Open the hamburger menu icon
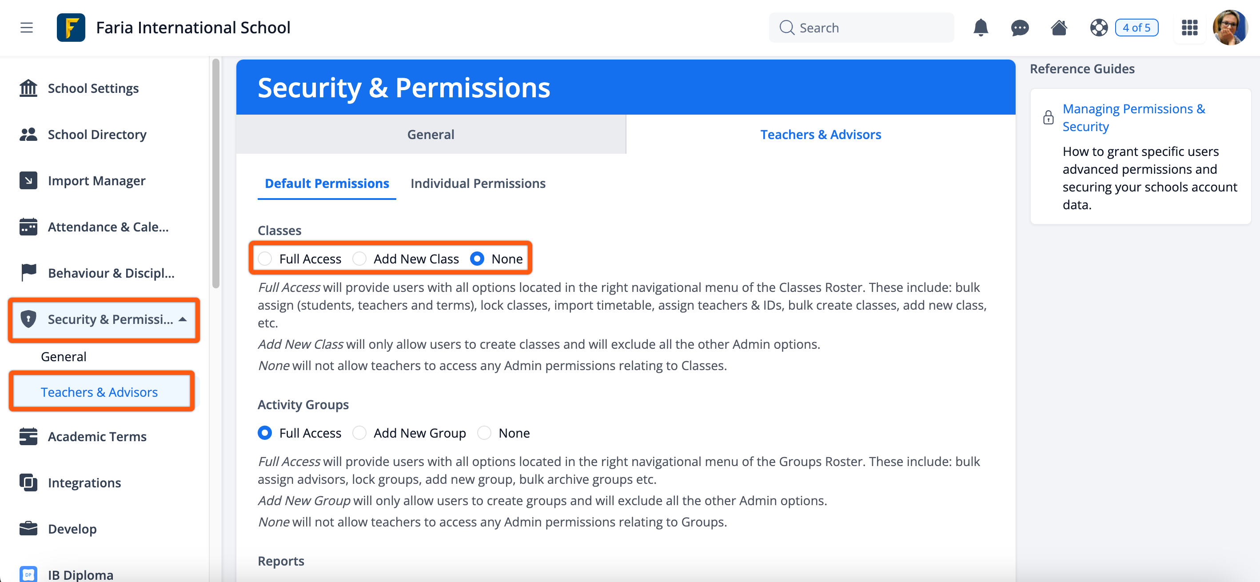The height and width of the screenshot is (582, 1260). click(x=26, y=28)
